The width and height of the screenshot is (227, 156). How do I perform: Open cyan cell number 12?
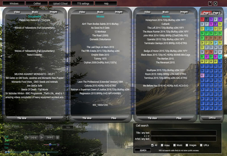coord(207,29)
